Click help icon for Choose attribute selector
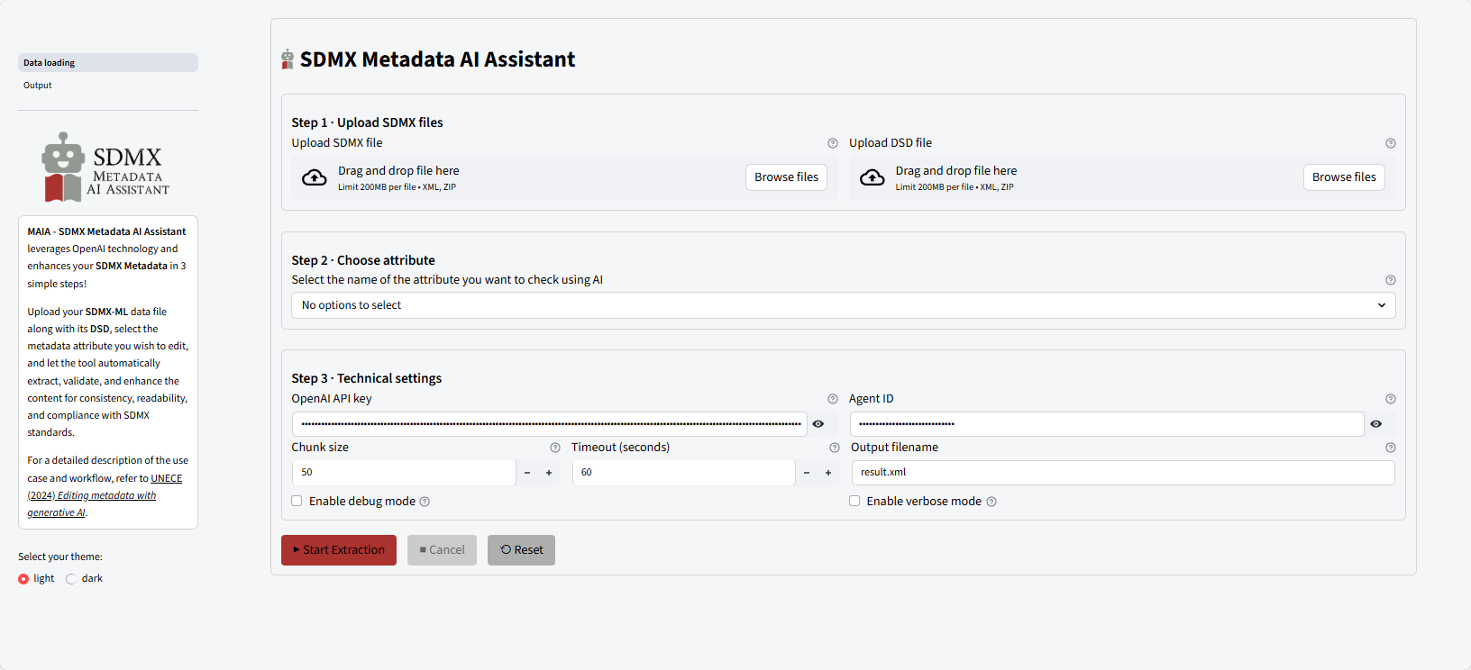The image size is (1471, 670). 1390,280
